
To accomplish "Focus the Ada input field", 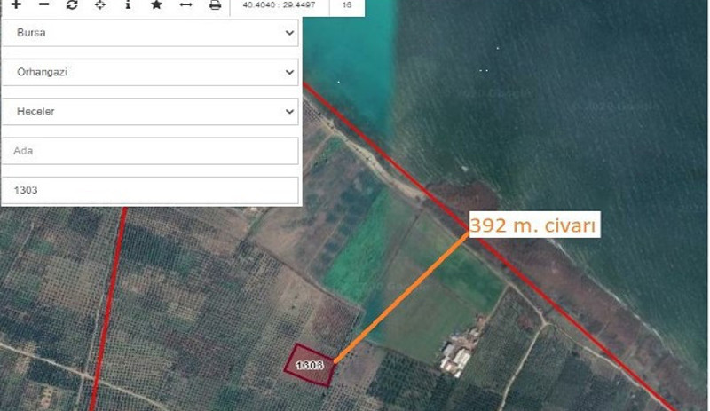I will coord(150,151).
